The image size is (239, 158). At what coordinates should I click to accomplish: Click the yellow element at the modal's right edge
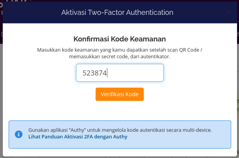(238, 105)
